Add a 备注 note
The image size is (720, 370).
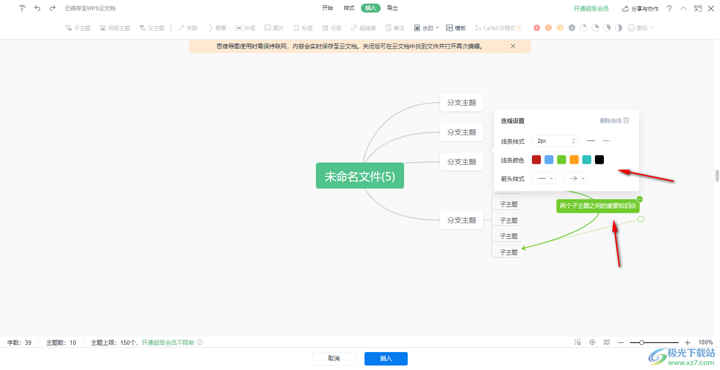[x=395, y=28]
